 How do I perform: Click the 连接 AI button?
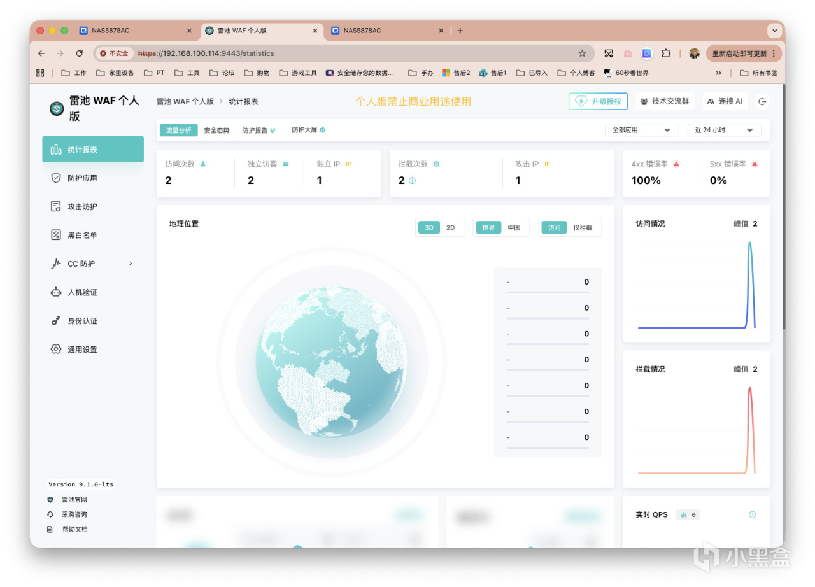point(725,101)
